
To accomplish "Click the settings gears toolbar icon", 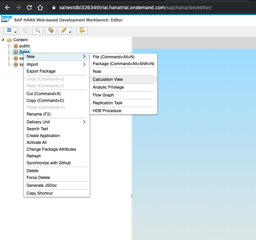I will pos(51,31).
